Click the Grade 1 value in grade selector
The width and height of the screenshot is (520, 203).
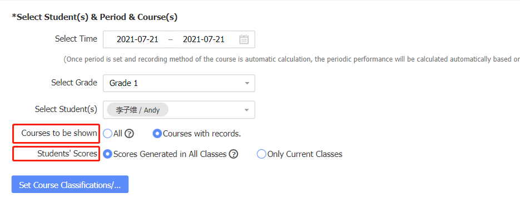[x=123, y=83]
